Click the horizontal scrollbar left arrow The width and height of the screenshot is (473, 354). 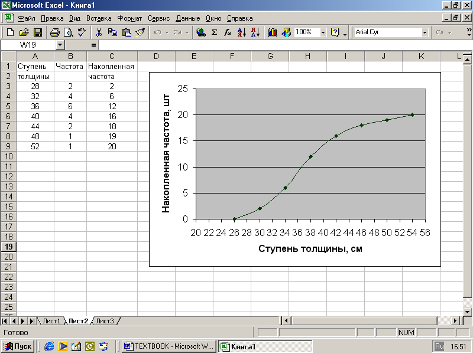pos(286,321)
